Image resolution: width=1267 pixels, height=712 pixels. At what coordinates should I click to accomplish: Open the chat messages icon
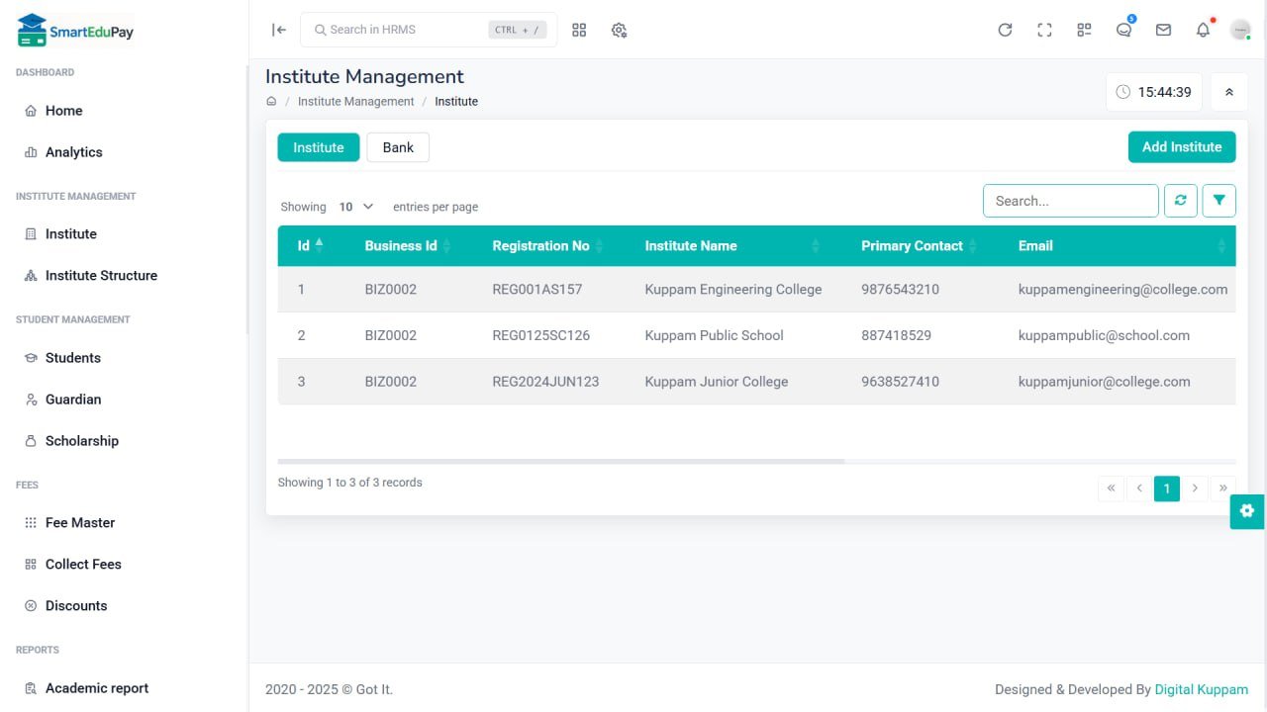pos(1123,30)
